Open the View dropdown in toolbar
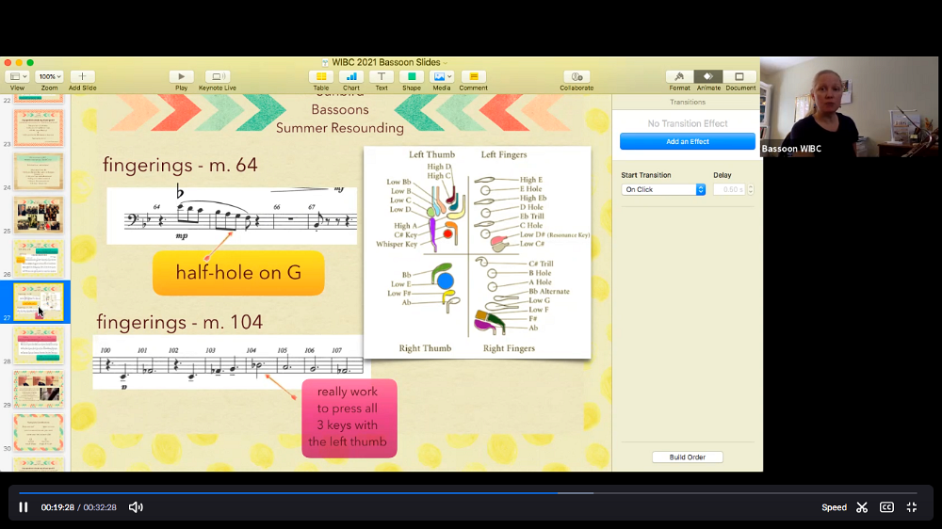Screen dimensions: 942x529 tap(17, 76)
